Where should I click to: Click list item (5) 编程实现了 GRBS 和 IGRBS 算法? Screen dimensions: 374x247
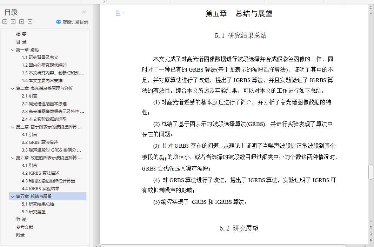200,202
